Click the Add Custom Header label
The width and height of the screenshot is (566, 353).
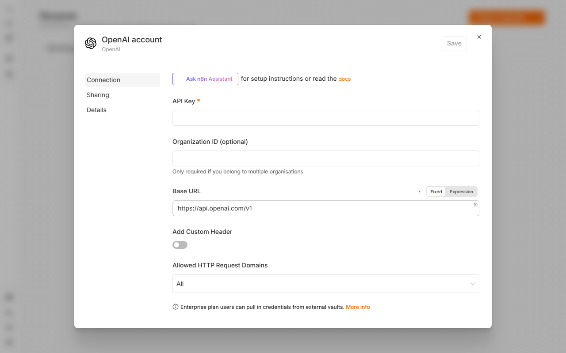[x=202, y=232]
